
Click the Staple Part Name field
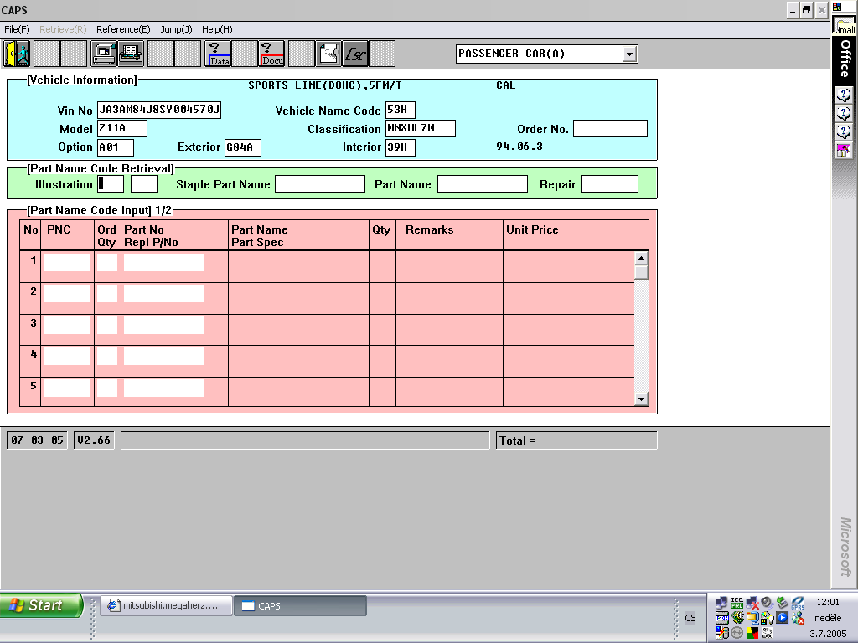(x=320, y=184)
